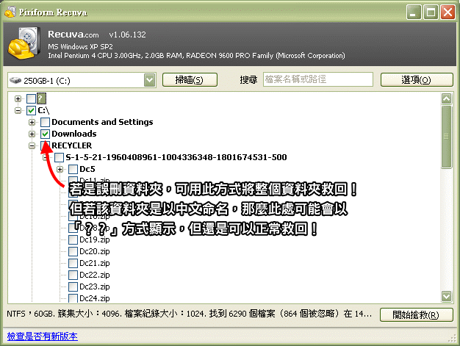Select the Downloads folder row

[74, 134]
